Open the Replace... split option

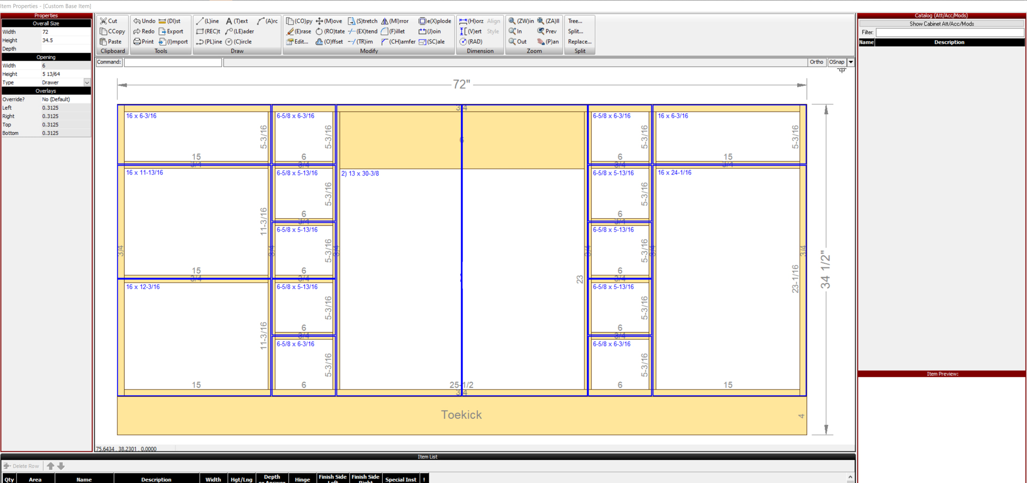[580, 42]
